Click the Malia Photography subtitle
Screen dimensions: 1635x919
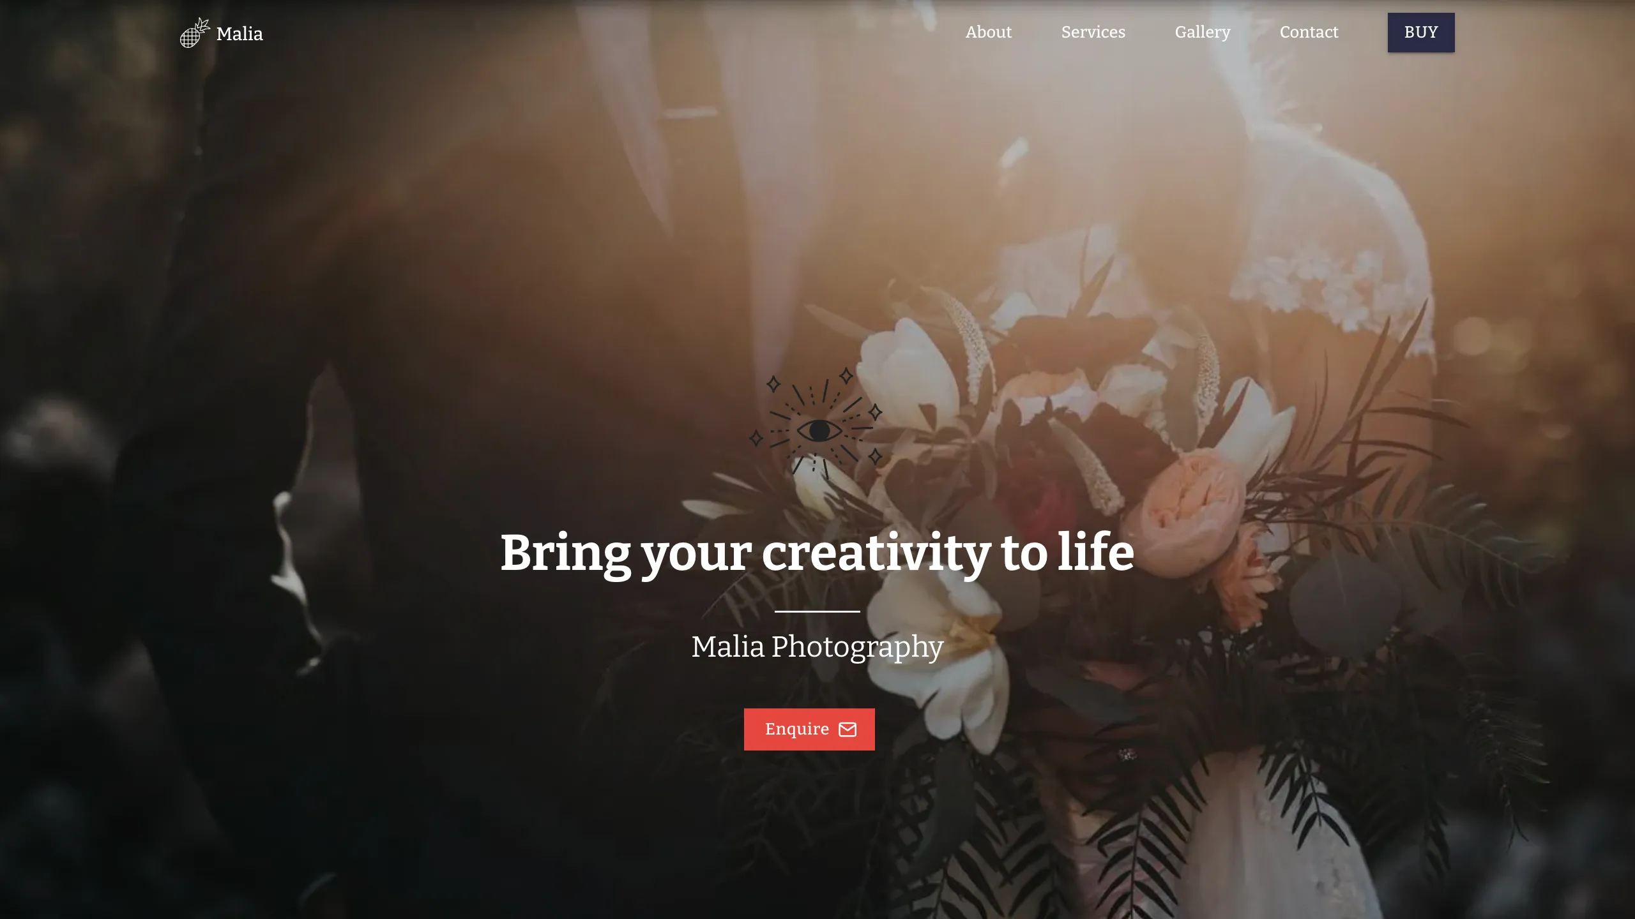coord(817,648)
